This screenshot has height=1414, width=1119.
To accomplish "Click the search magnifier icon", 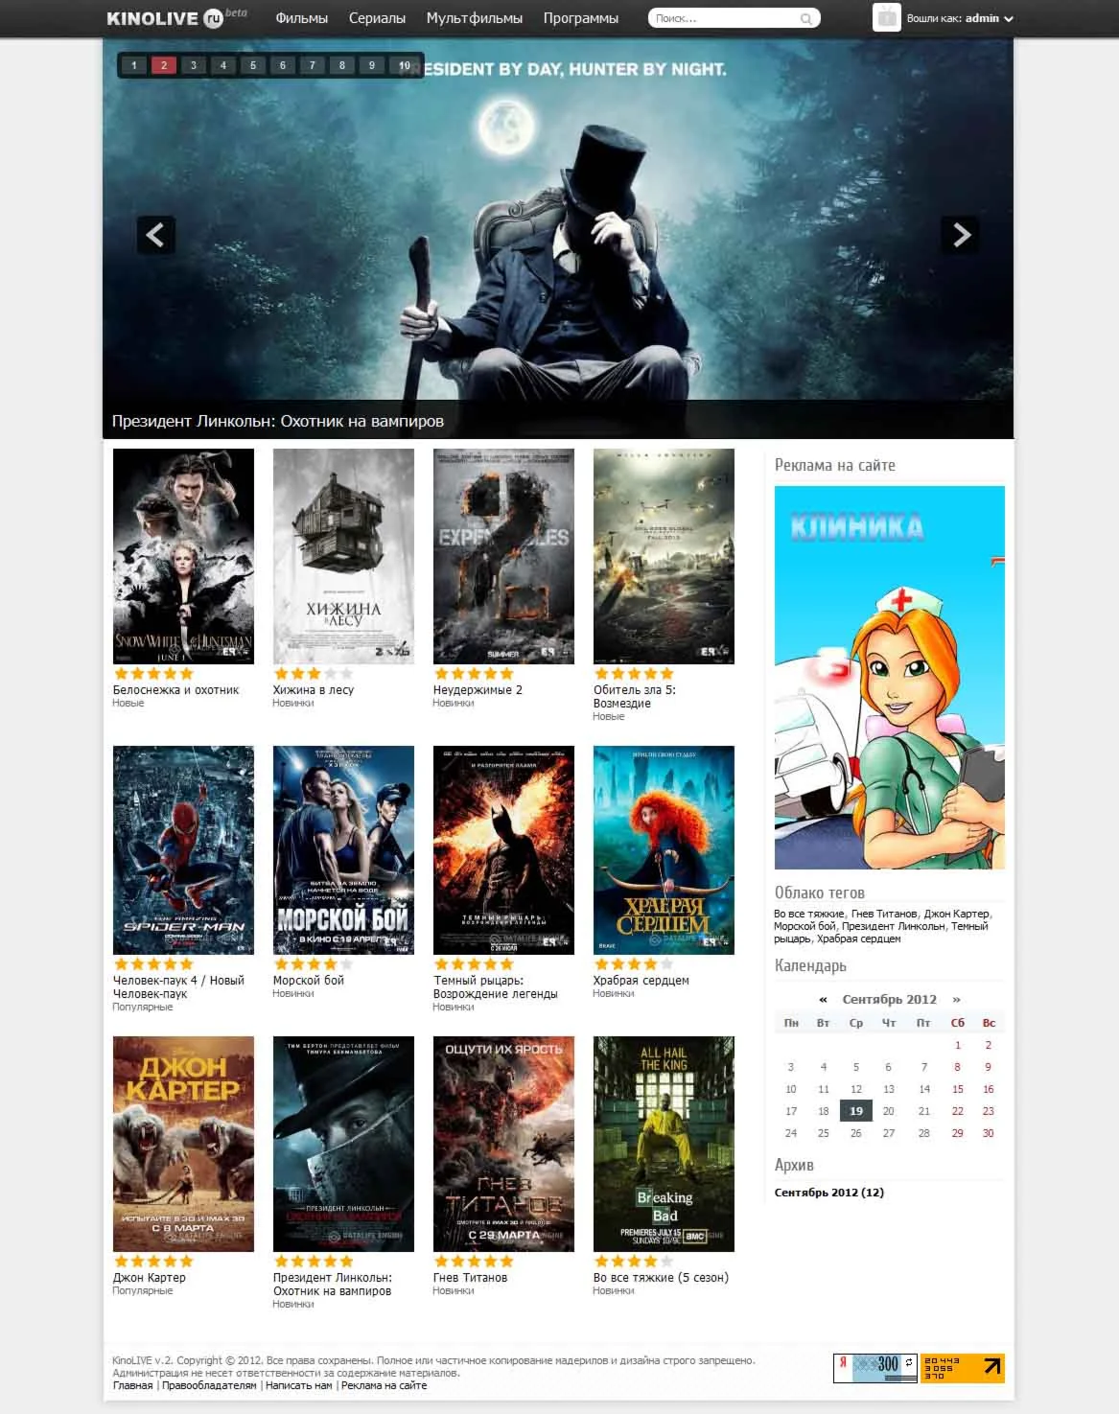I will 805,17.
